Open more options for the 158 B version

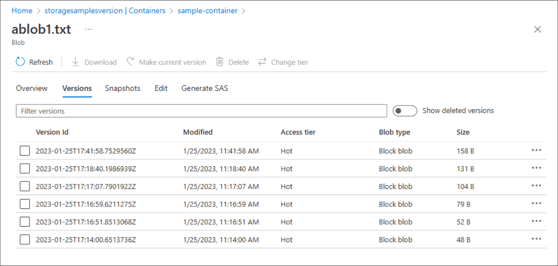[x=536, y=150]
